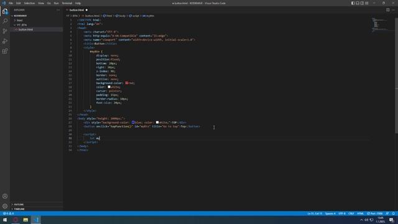Toggle the bottom panel layout icon
Screen dimensions: 398x224
pyautogui.click(x=358, y=3)
